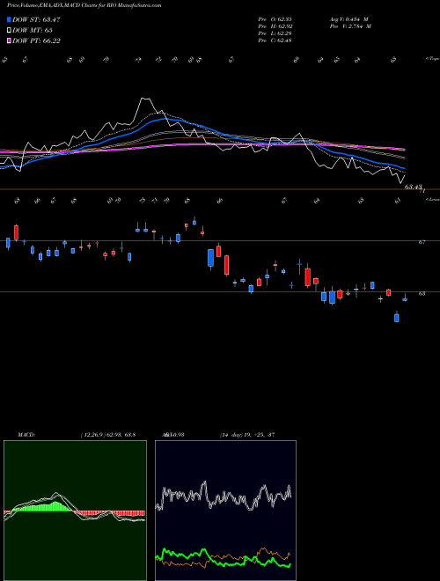Click the 63.43 price label on EMA chart
The width and height of the screenshot is (440, 581).
413,188
